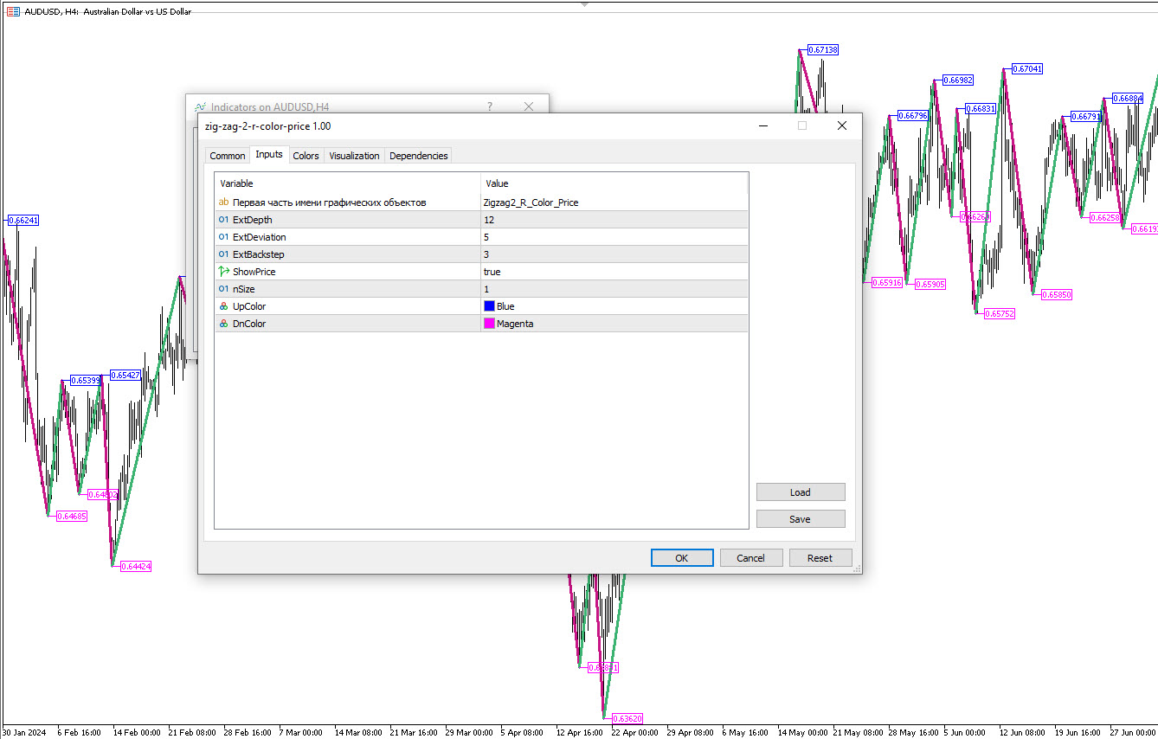Switch to the Common tab
Image resolution: width=1158 pixels, height=739 pixels.
[228, 156]
